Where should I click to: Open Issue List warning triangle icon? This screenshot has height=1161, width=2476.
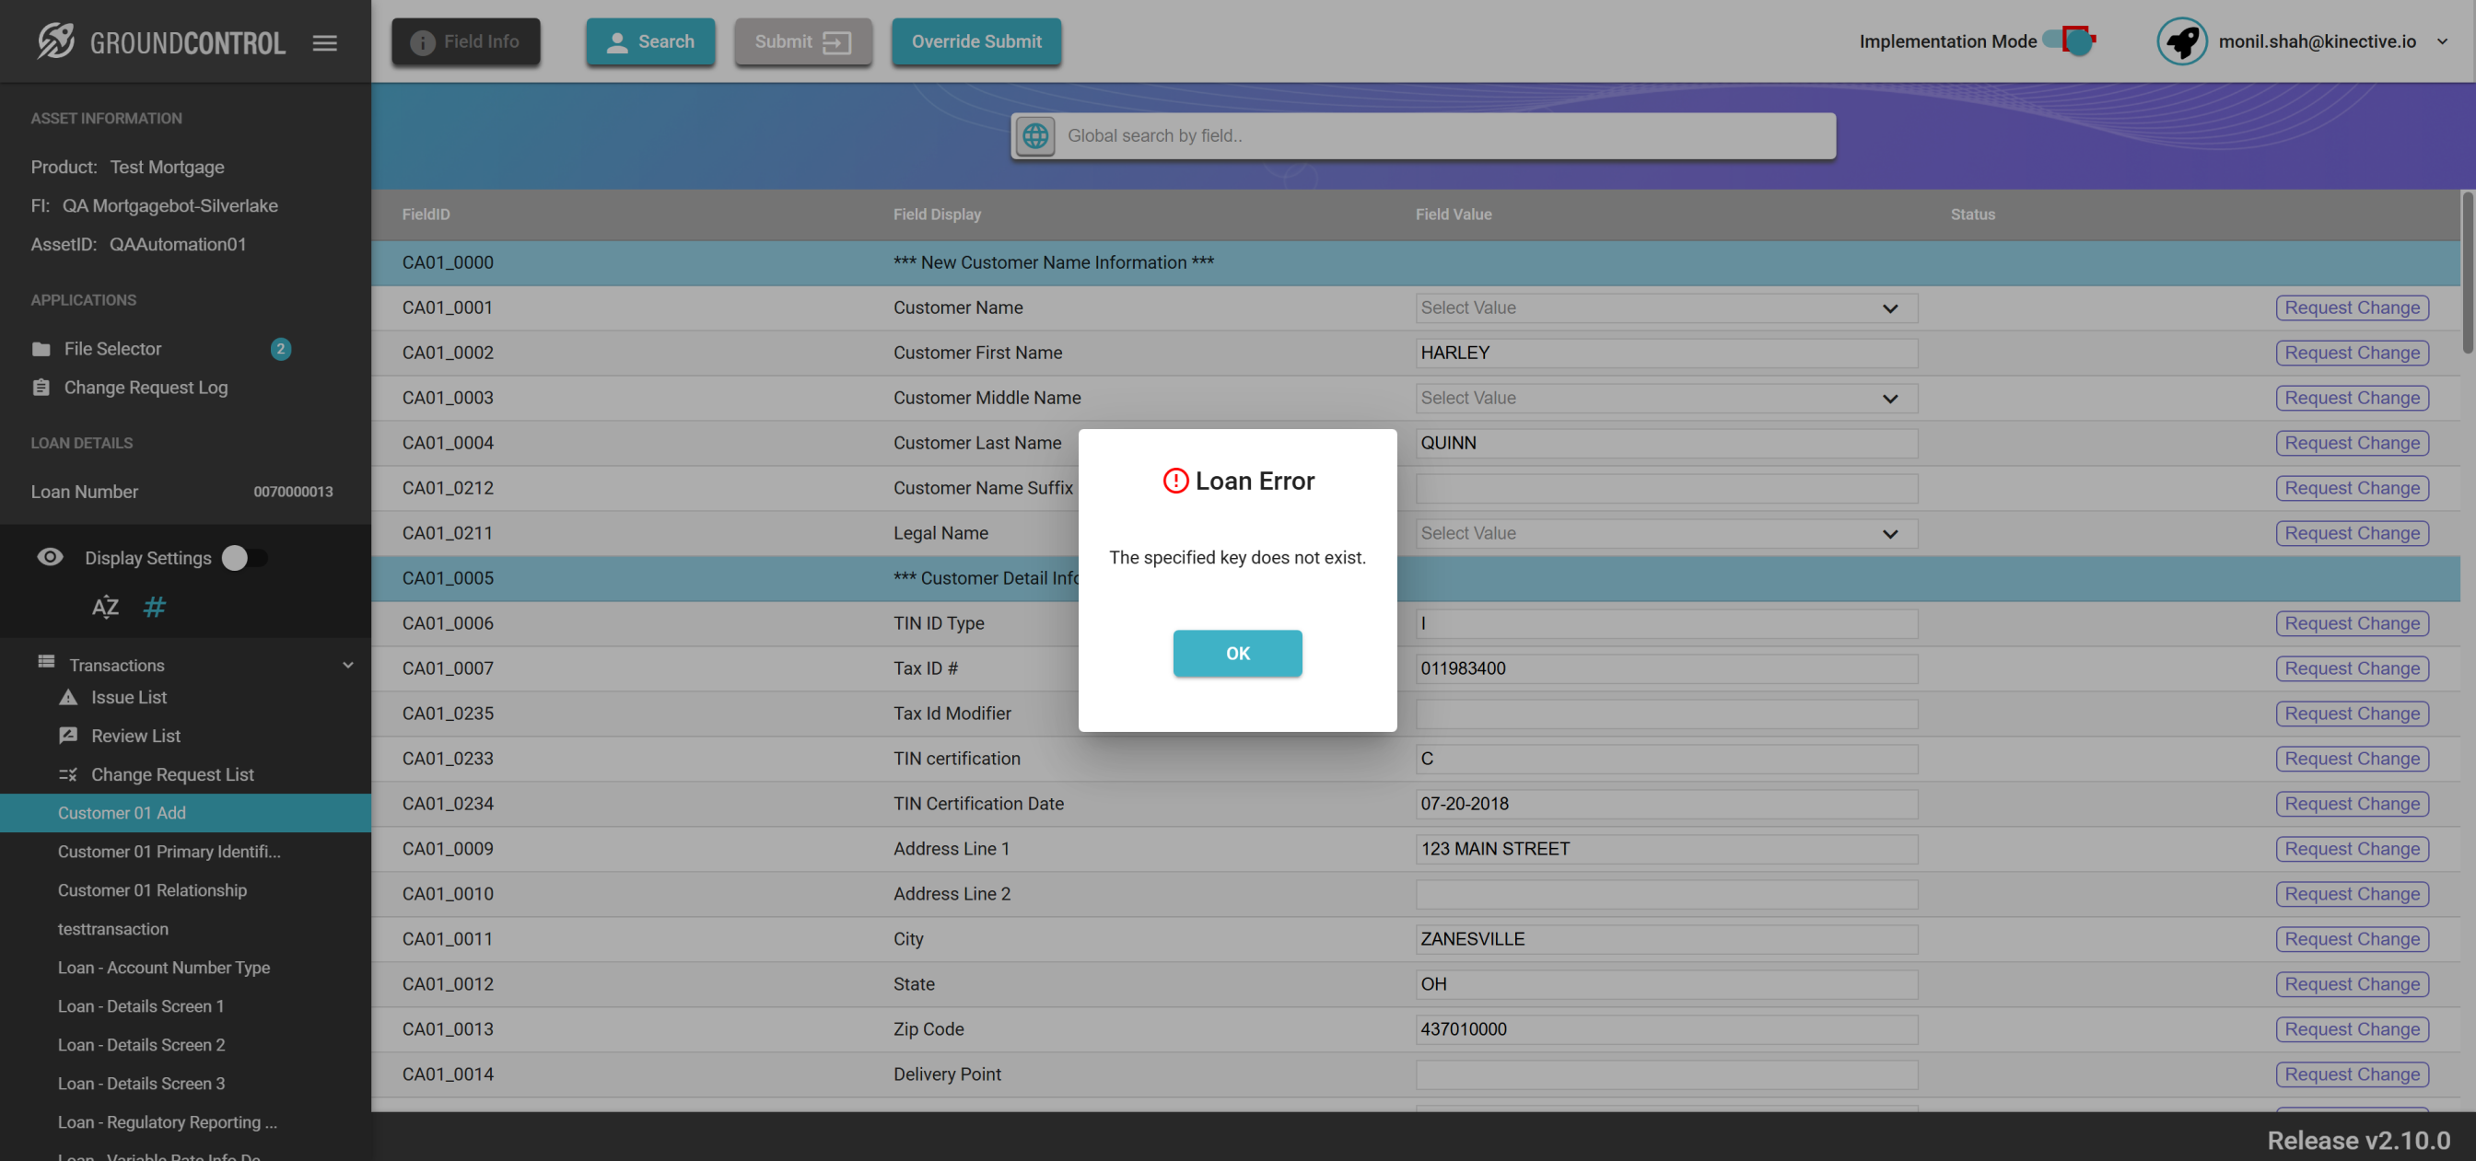click(68, 697)
